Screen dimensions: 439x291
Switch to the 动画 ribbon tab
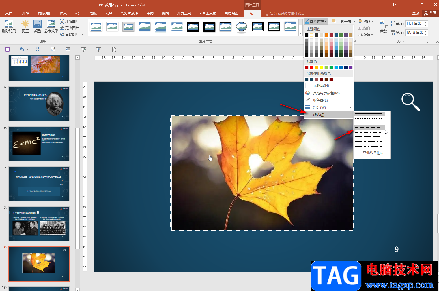coord(109,13)
